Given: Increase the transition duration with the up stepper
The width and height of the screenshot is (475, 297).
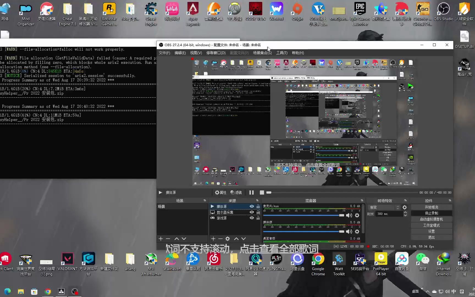Looking at the screenshot, I should point(405,212).
